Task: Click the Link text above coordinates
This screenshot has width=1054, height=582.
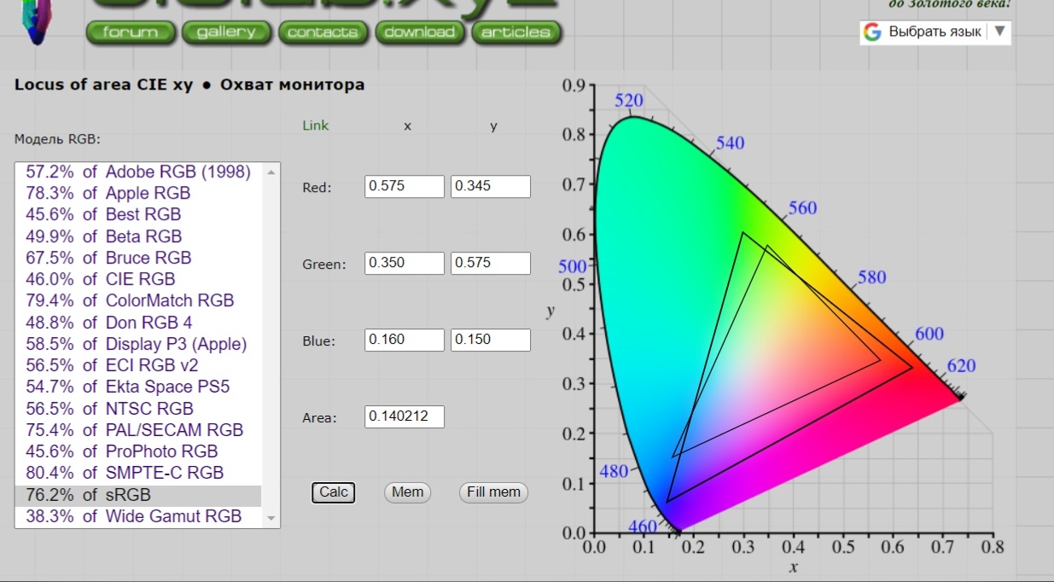Action: point(316,125)
